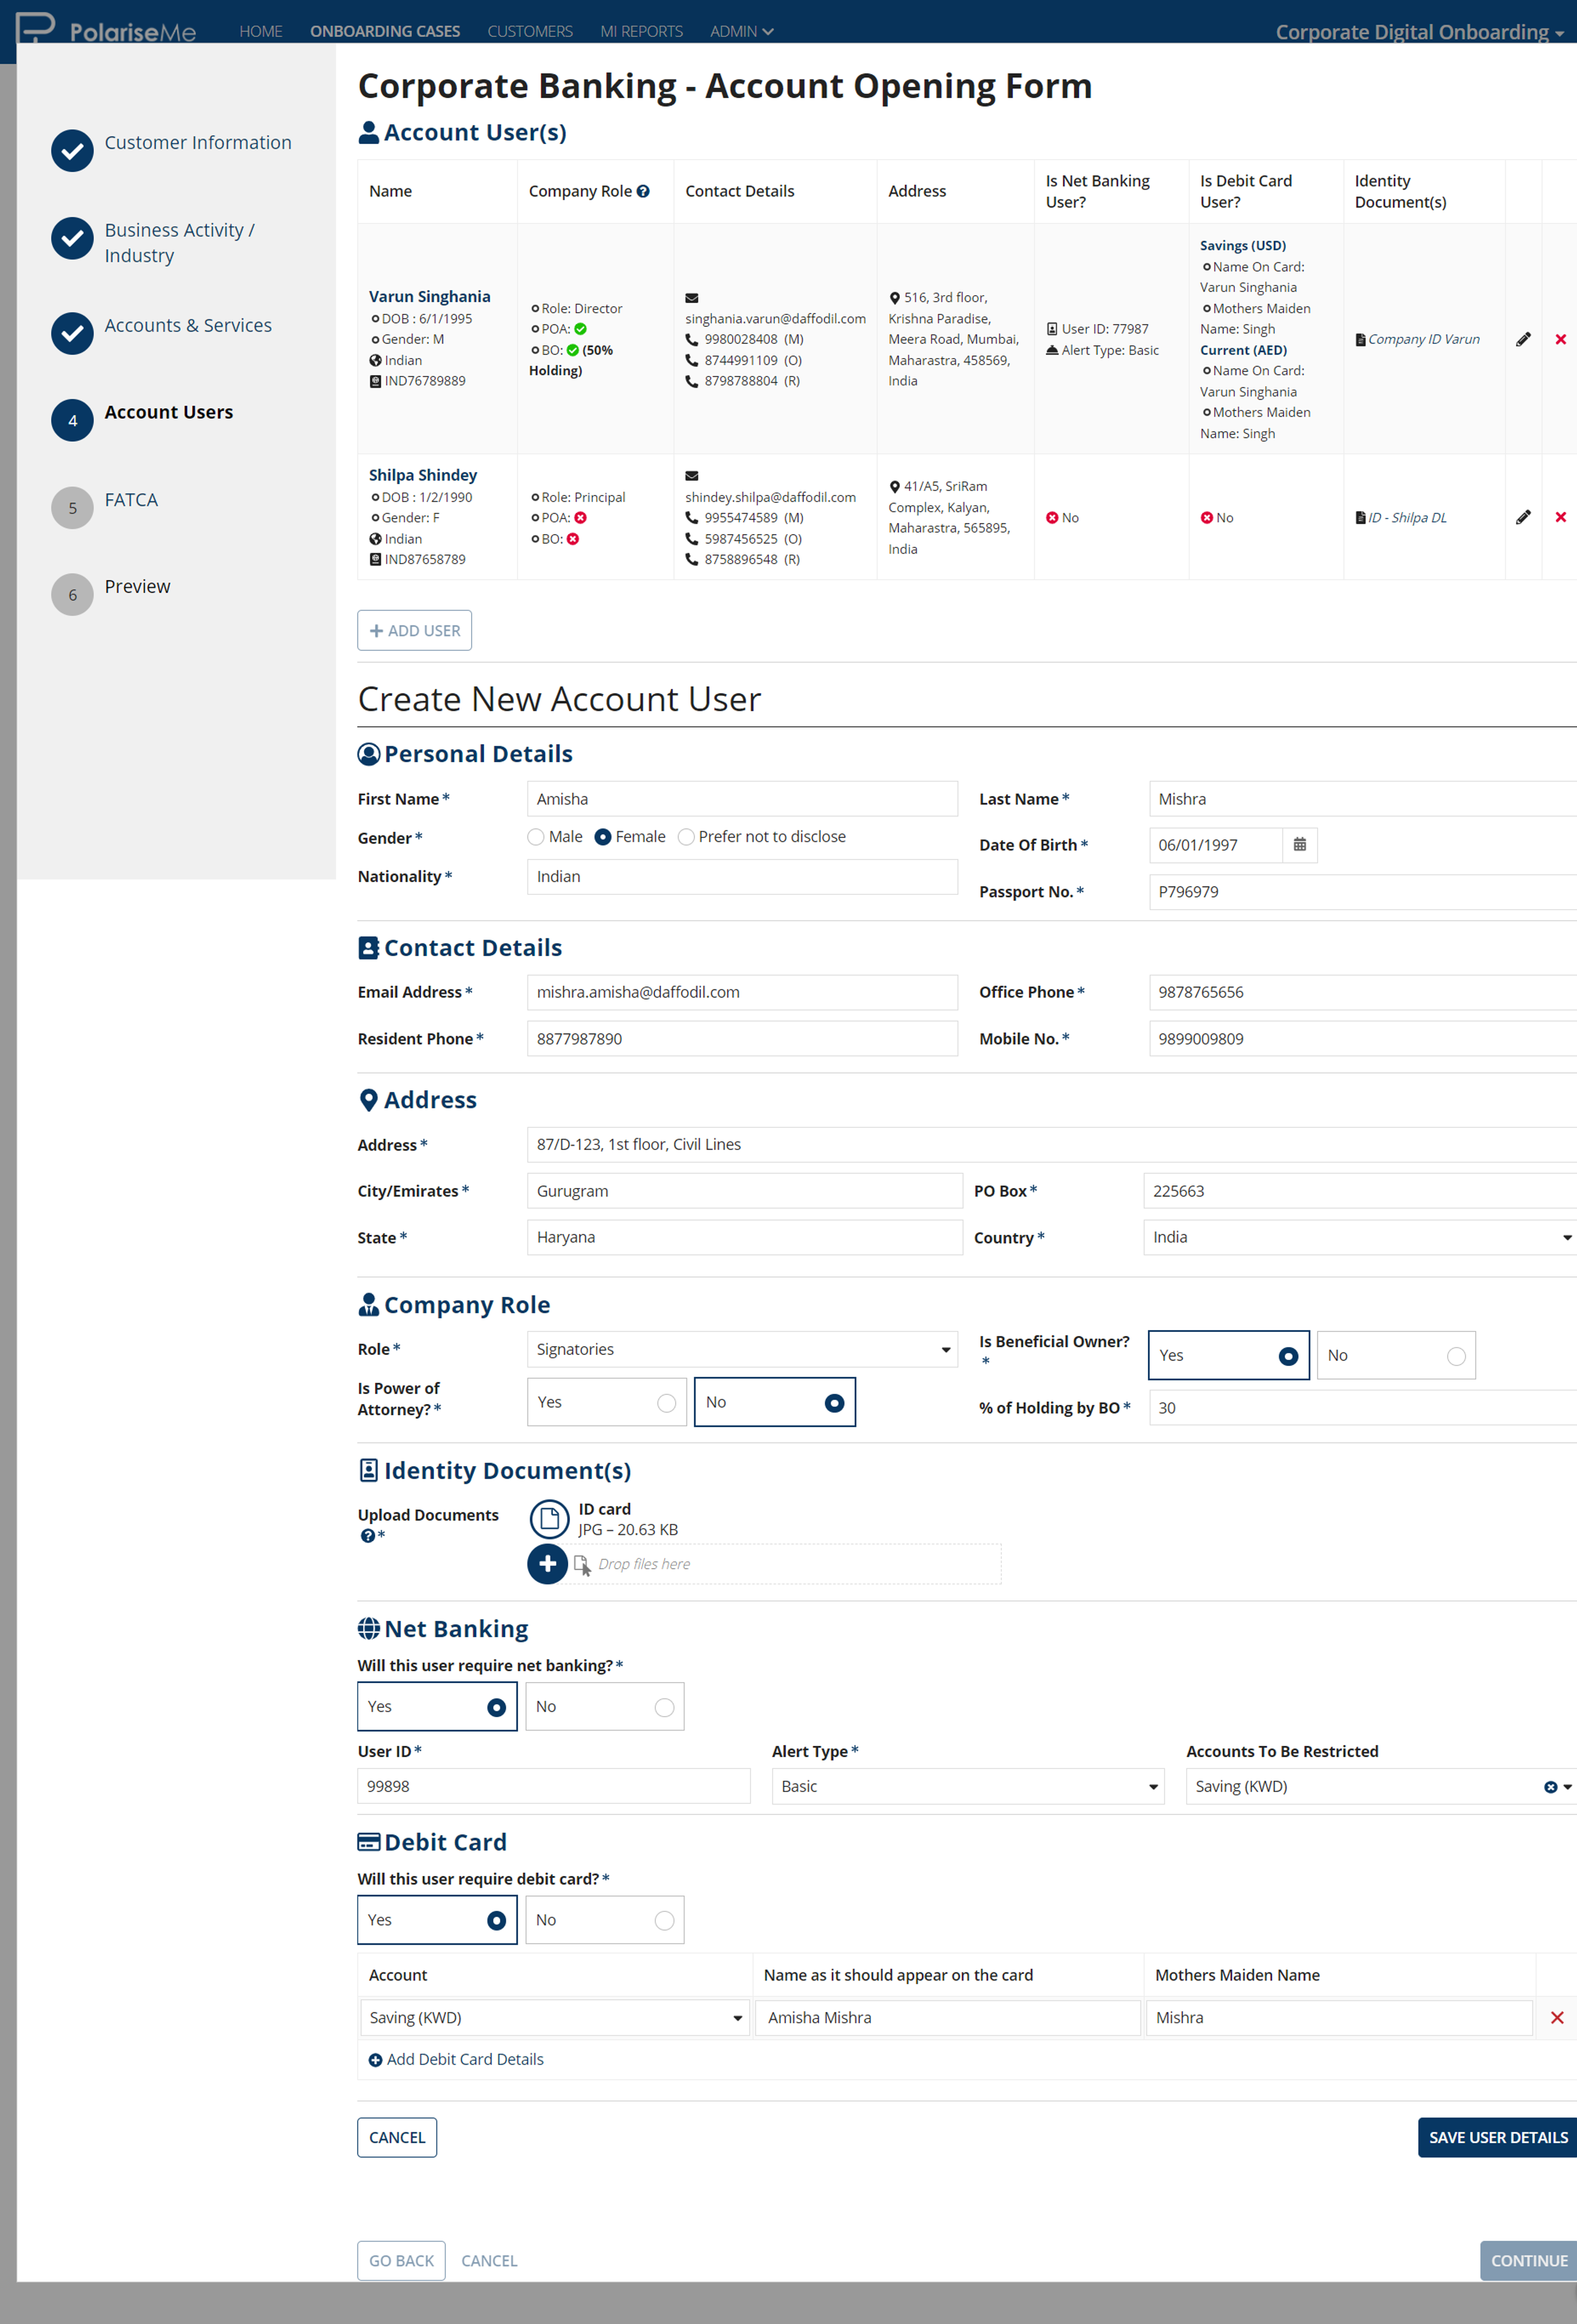Click the outlined CANCEL button
1577x2324 pixels.
click(397, 2138)
